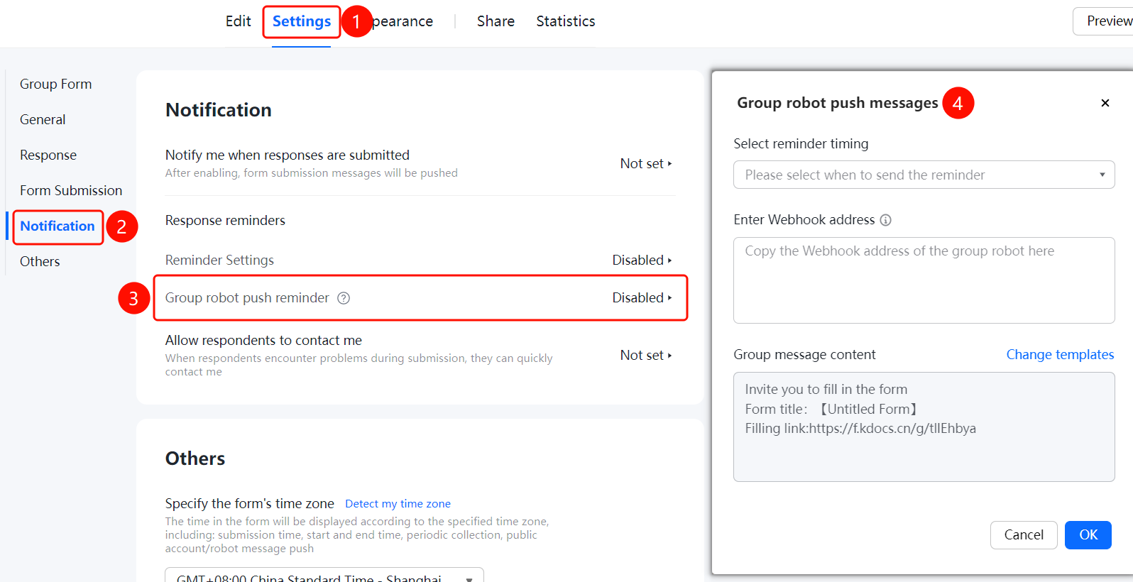Select Form Submission in the sidebar
This screenshot has width=1133, height=582.
[x=71, y=190]
